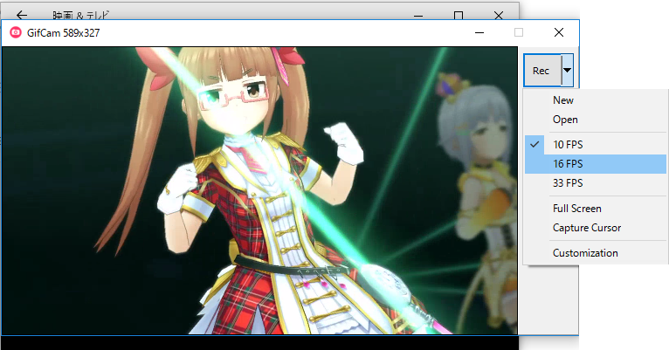Minimize the background video player window
The image size is (669, 350).
click(418, 16)
